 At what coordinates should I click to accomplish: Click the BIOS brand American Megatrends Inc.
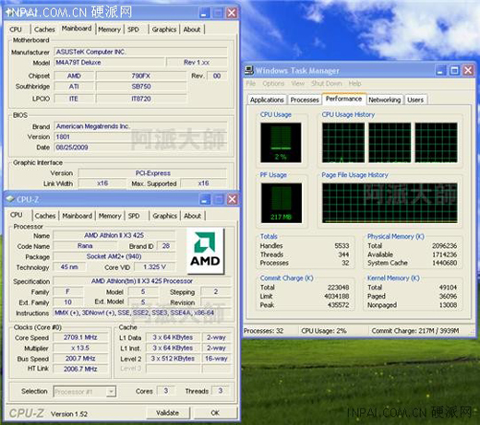[140, 126]
